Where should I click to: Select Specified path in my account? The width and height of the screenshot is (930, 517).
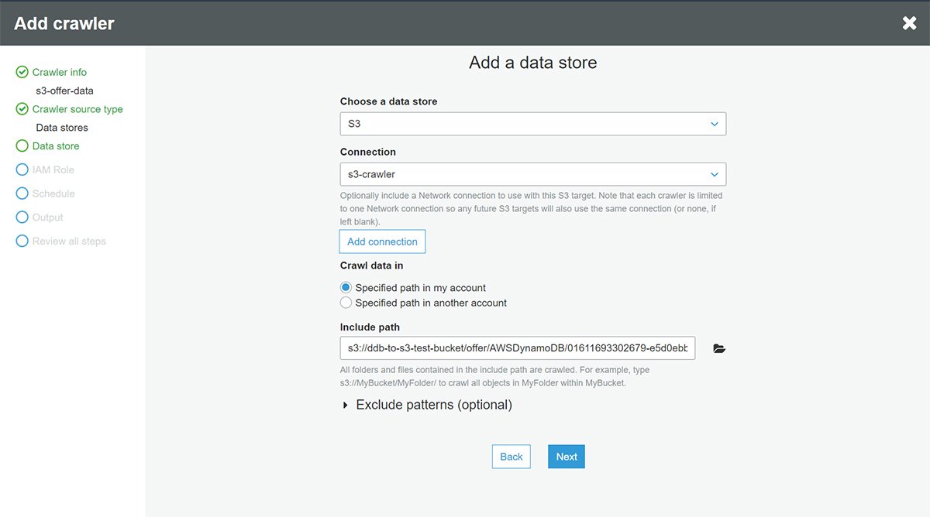[x=346, y=287]
